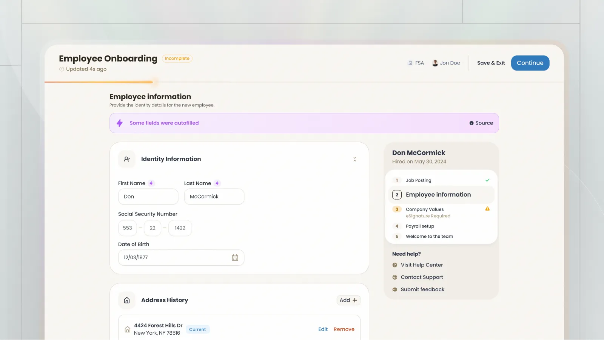Click the Need help? heading
The image size is (604, 340).
(406, 254)
